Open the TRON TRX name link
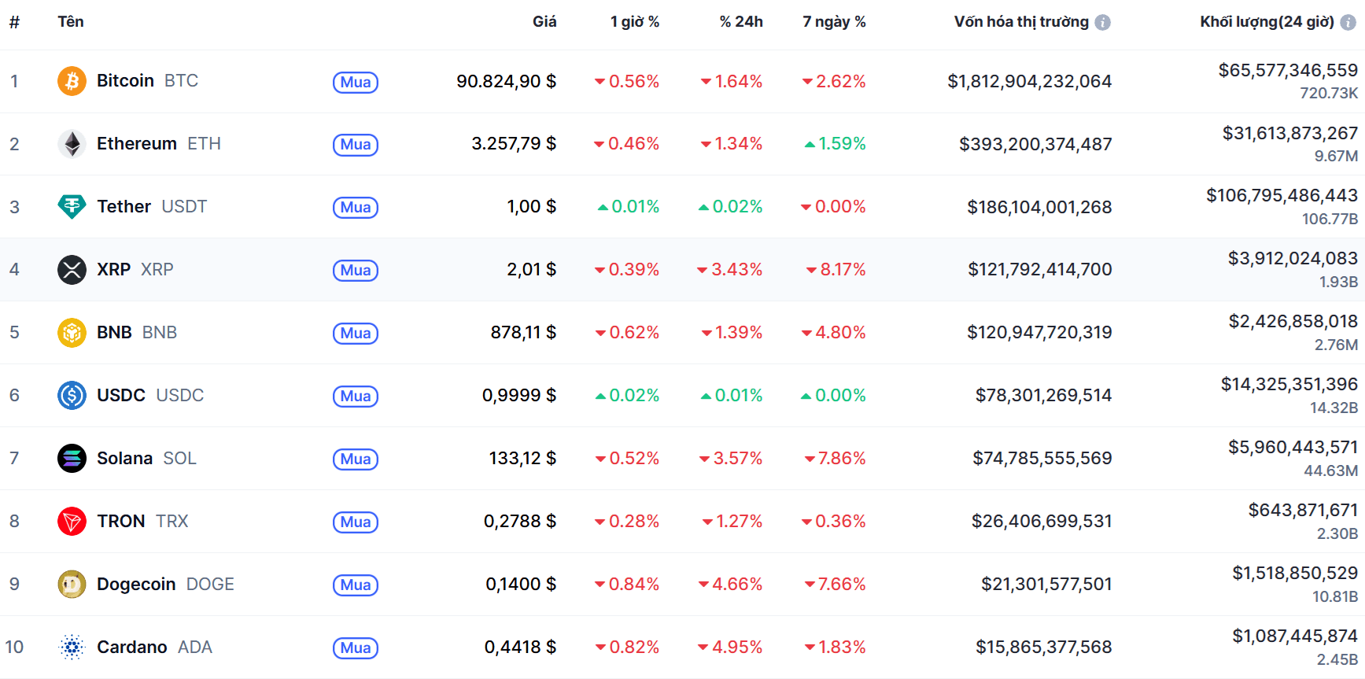1365x679 pixels. tap(142, 521)
